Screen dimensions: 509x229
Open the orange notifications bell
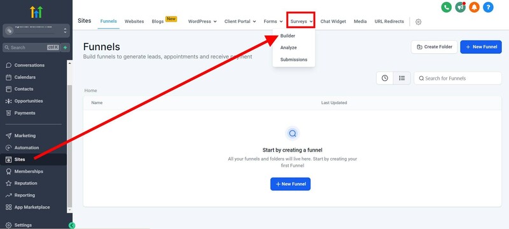point(474,7)
